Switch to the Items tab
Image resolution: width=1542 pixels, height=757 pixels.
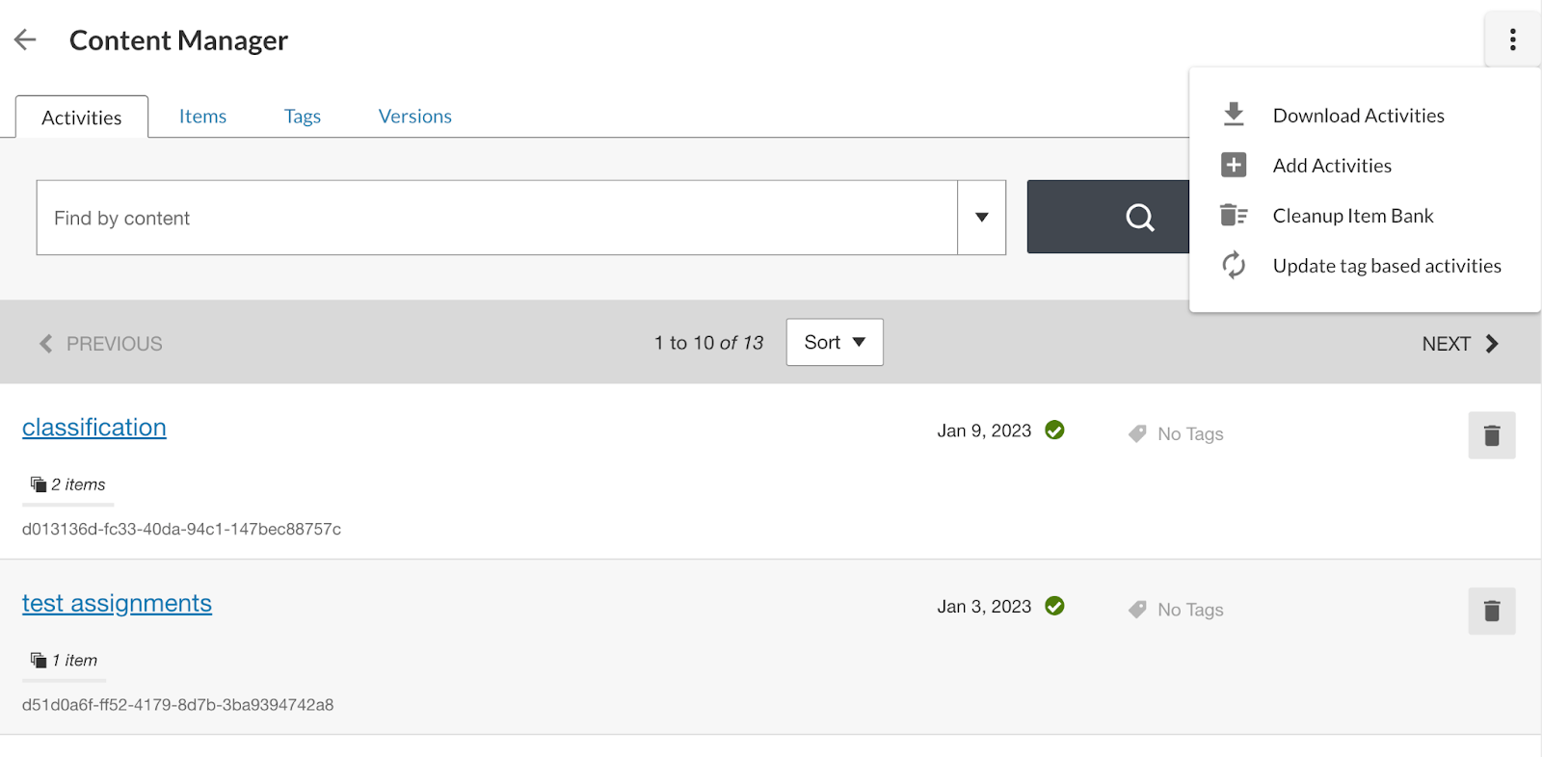(202, 116)
